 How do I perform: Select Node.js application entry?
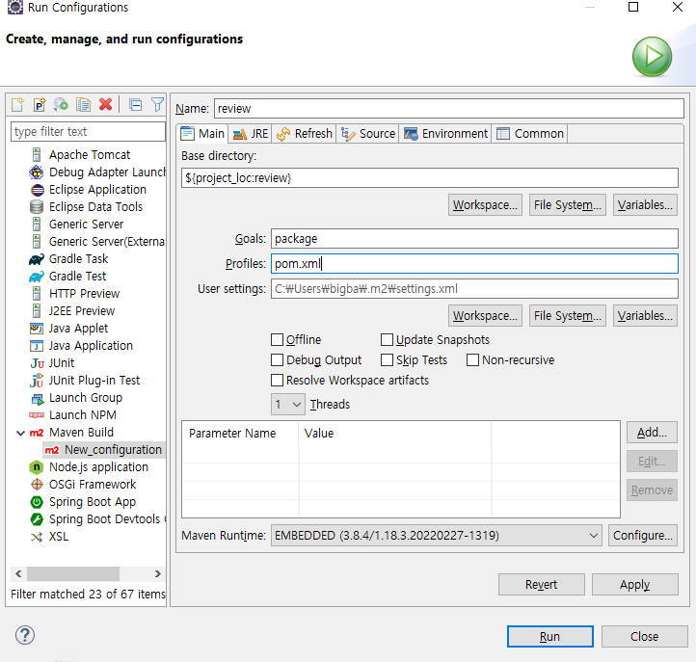[89, 466]
